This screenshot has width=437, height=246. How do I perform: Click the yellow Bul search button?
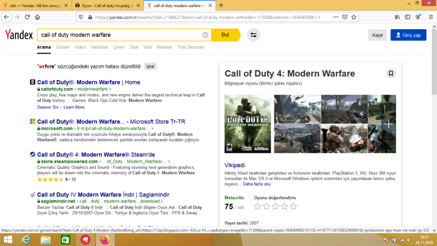225,35
